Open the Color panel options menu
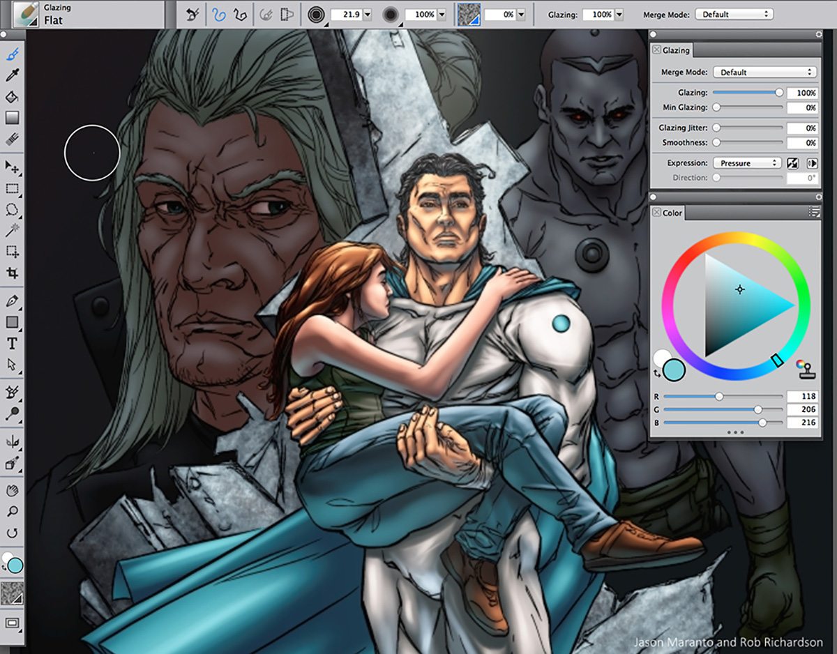Viewport: 837px width, 654px height. click(813, 212)
